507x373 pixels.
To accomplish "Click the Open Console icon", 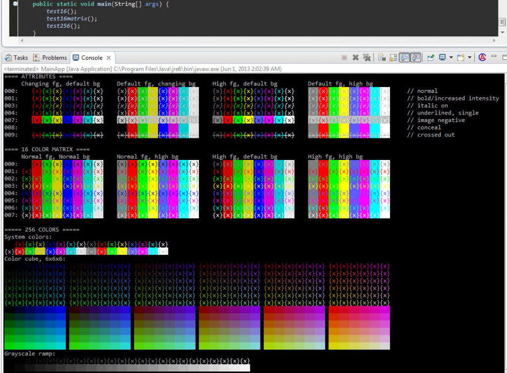I will [x=460, y=57].
